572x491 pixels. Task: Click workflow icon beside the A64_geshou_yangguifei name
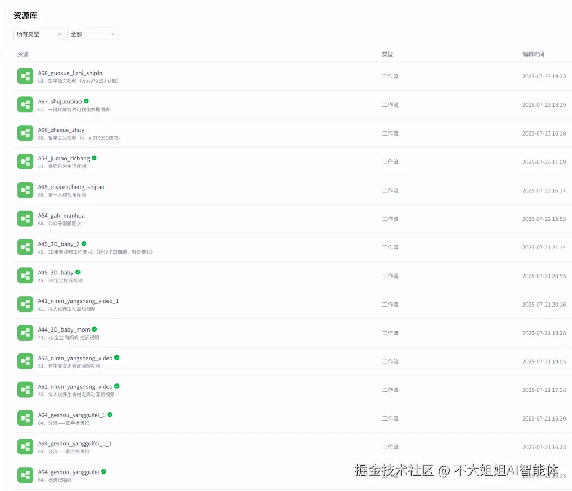point(25,475)
